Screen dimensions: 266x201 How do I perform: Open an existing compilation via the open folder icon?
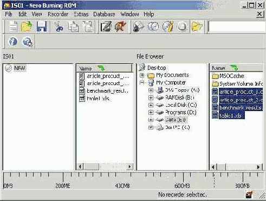[27, 27]
